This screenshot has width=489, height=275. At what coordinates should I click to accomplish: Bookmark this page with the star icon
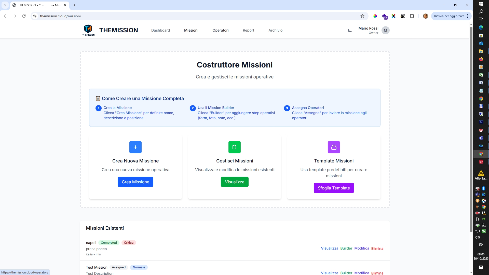[x=362, y=16]
